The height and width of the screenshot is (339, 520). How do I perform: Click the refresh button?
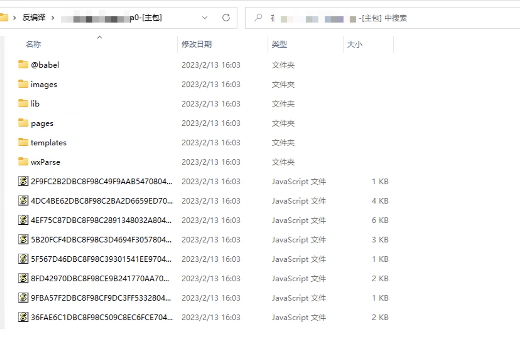(226, 18)
